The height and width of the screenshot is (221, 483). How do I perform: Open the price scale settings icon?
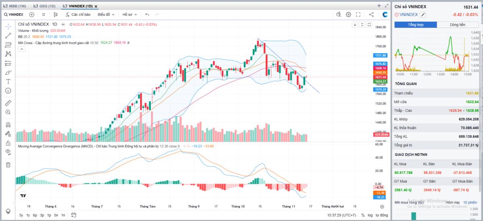(382, 207)
